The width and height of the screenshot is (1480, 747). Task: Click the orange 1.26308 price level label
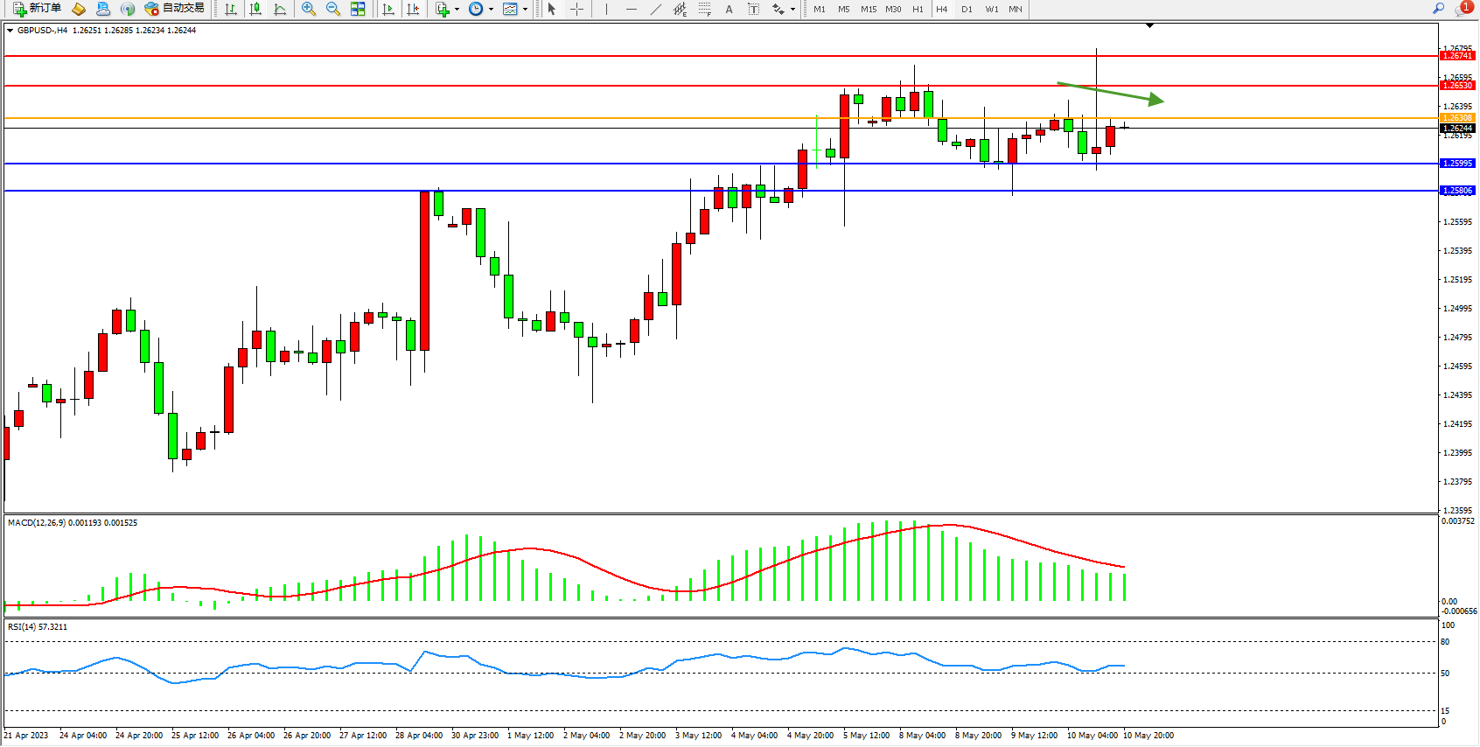(1457, 118)
